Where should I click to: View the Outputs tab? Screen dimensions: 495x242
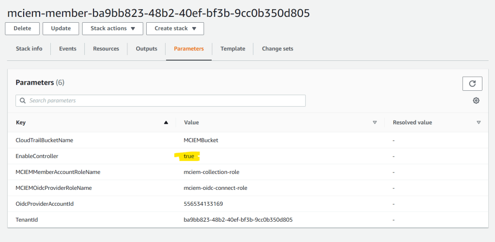coord(146,49)
